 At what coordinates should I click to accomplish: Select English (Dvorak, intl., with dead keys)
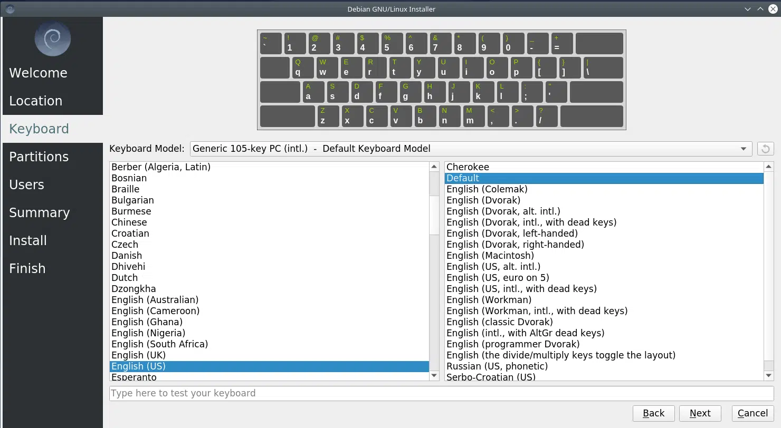tap(604, 222)
